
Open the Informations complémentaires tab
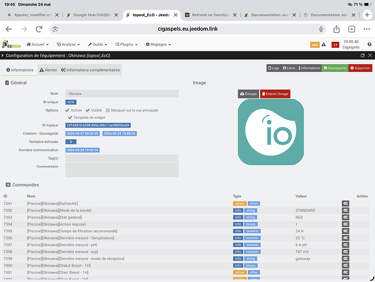(x=91, y=70)
